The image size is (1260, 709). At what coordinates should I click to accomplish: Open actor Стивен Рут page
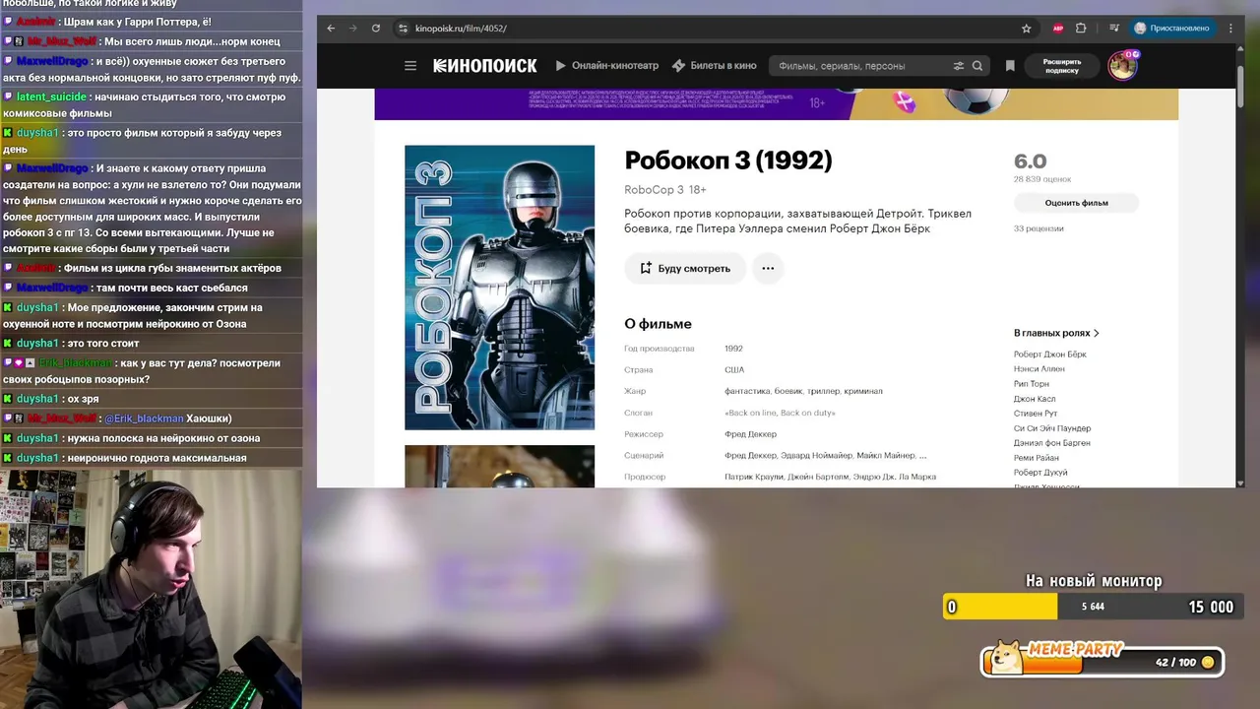point(1036,414)
